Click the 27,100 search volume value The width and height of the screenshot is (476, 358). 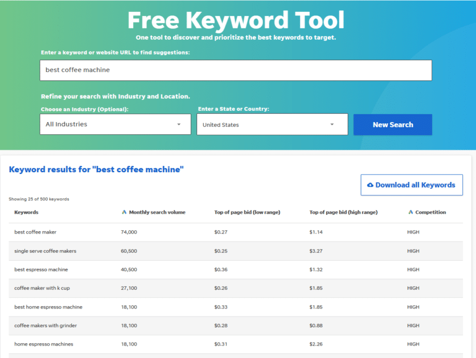129,288
